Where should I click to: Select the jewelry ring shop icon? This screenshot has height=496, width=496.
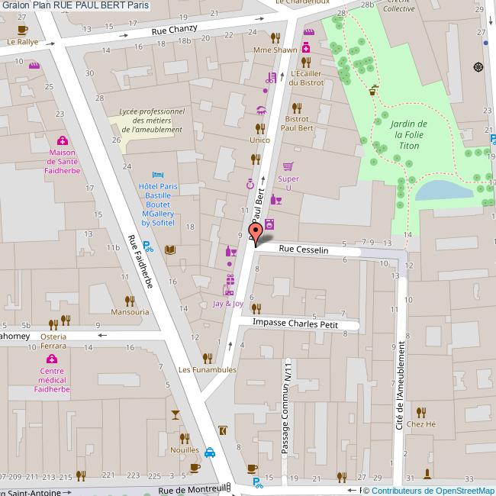click(250, 184)
